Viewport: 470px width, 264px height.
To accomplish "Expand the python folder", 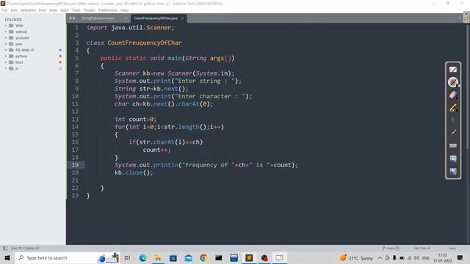I will click(6, 56).
